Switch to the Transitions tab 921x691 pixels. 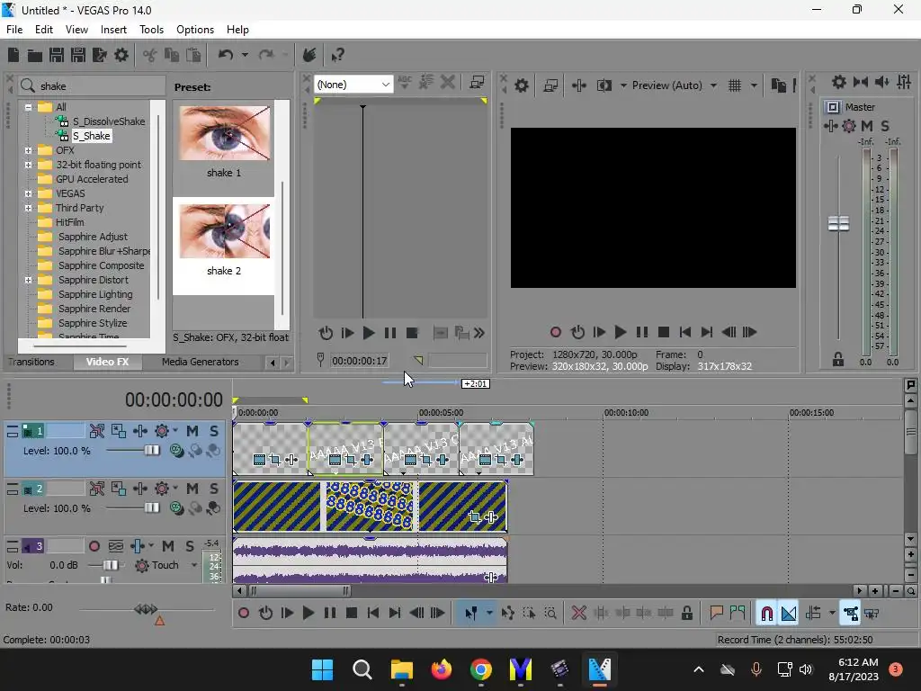[31, 362]
